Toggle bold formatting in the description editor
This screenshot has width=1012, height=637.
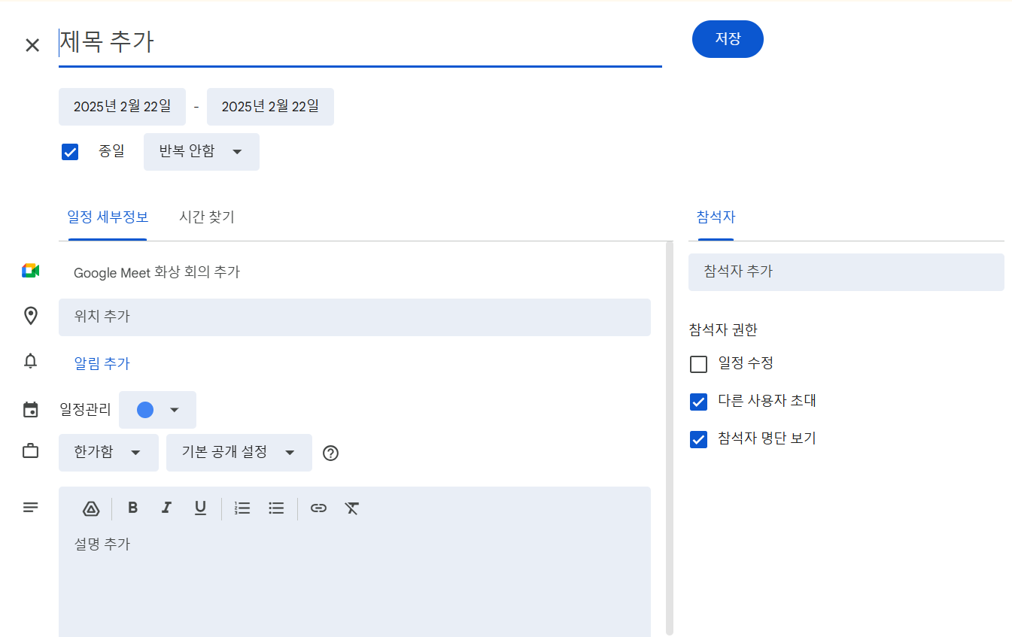pos(132,508)
